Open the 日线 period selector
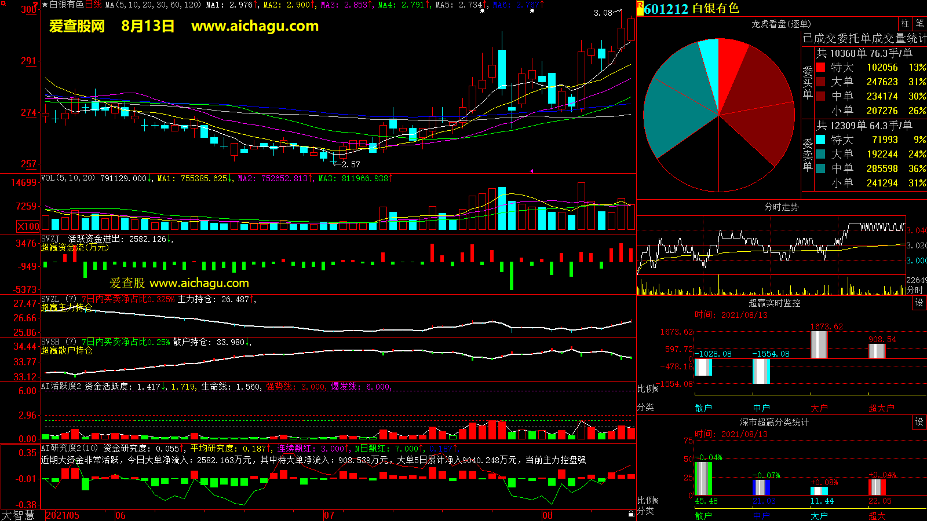 pos(93,5)
